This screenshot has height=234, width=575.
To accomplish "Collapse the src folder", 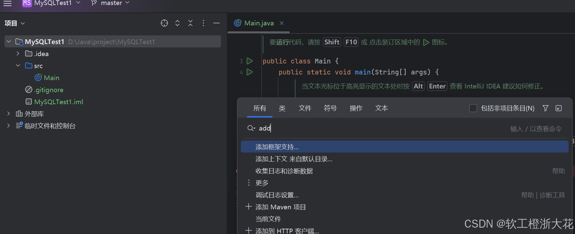I will tap(18, 65).
